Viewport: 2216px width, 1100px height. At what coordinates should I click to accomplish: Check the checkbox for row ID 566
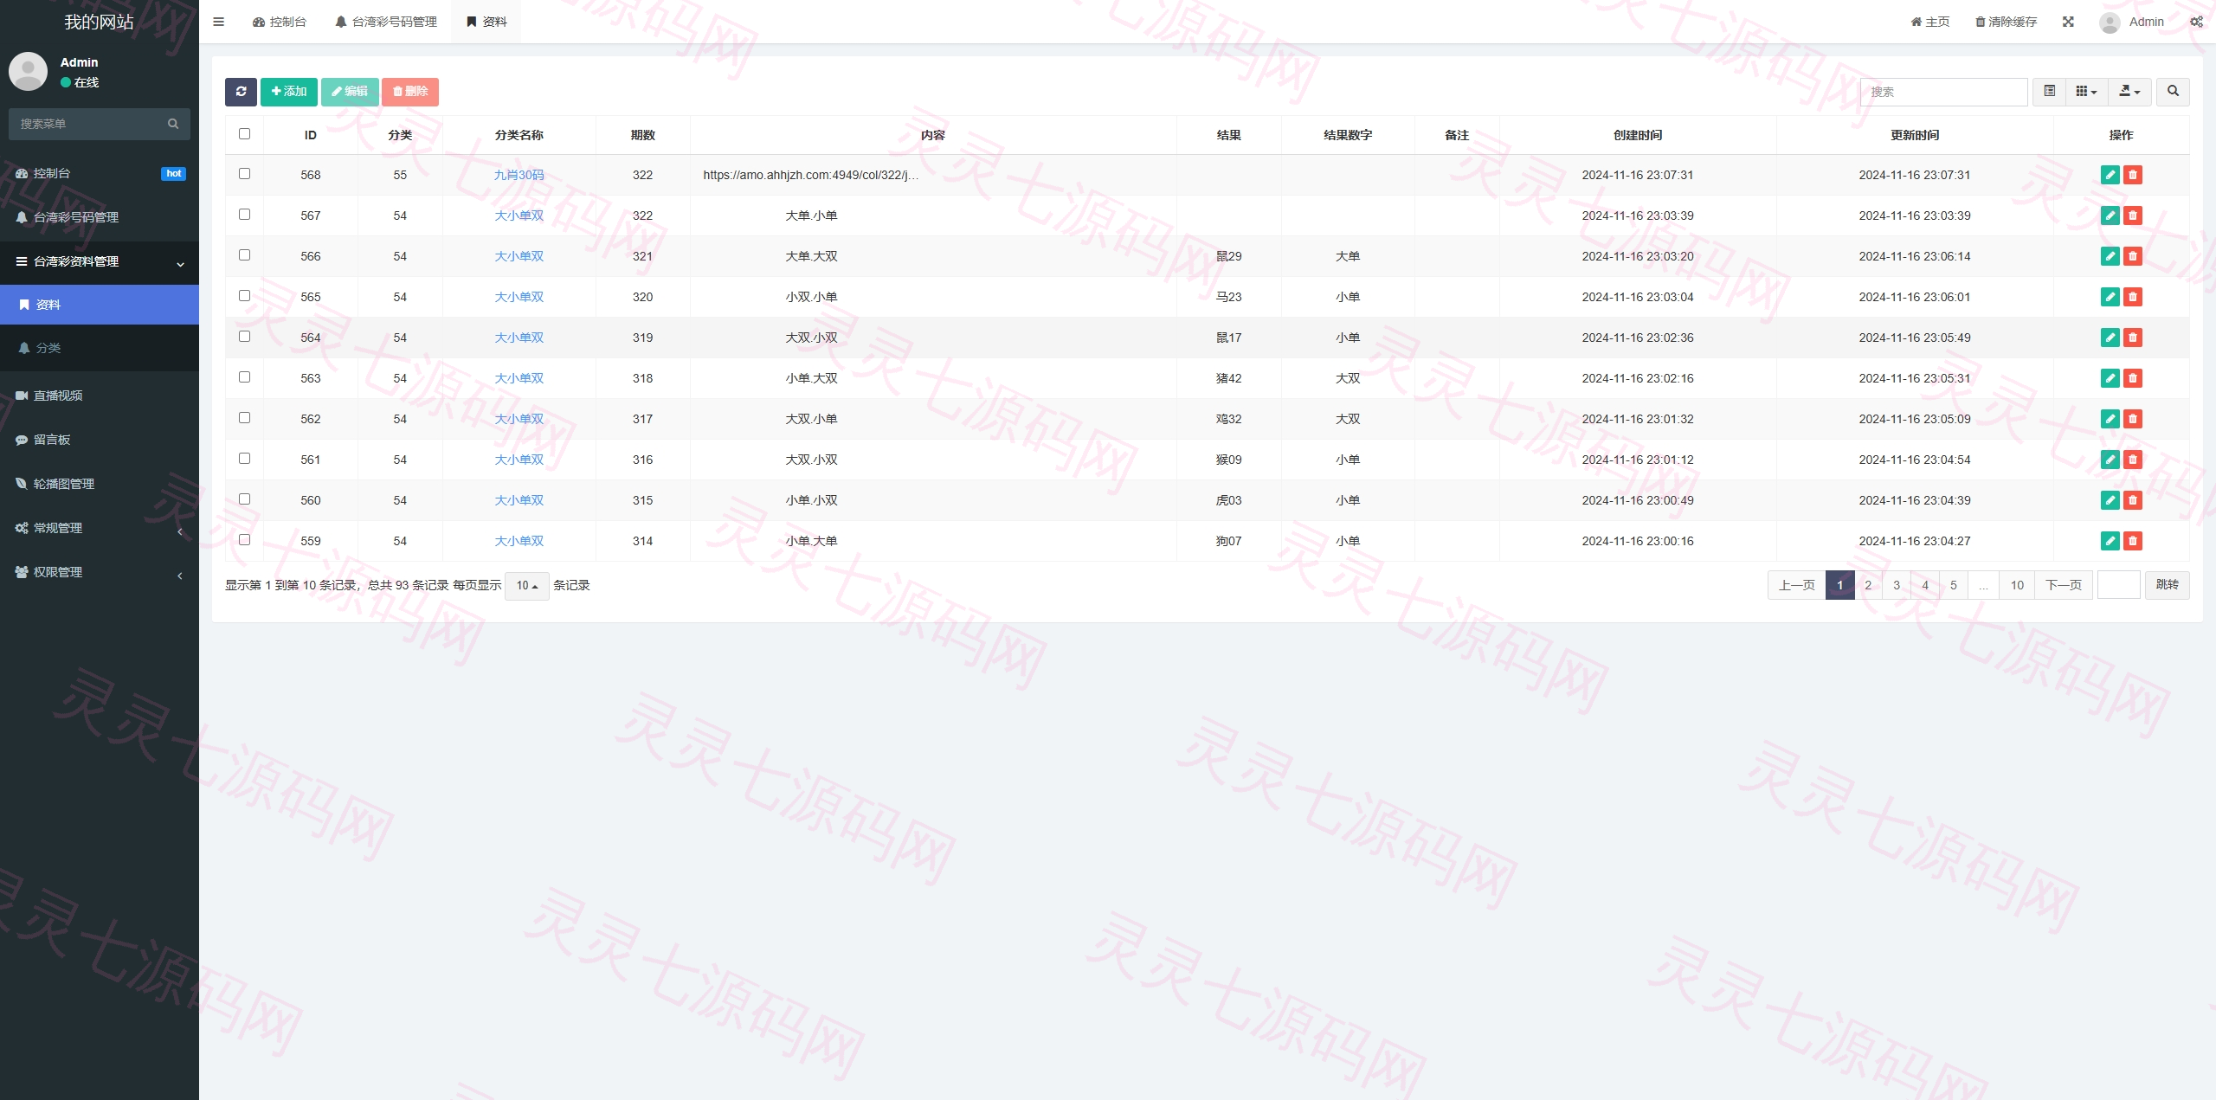(244, 255)
